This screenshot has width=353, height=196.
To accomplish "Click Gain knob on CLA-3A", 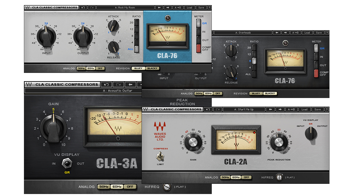I will [x=53, y=128].
